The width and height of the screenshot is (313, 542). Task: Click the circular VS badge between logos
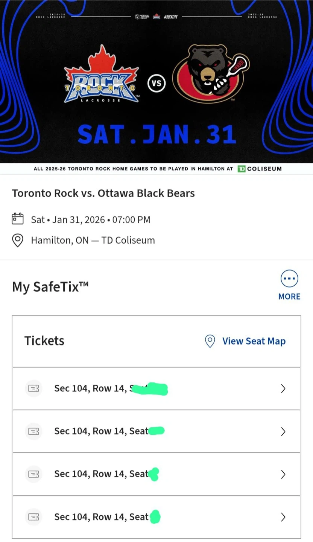point(156,83)
